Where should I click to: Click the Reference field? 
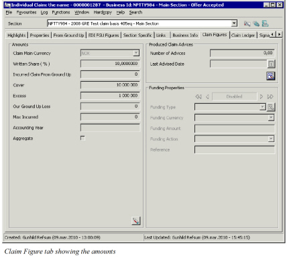[235, 149]
